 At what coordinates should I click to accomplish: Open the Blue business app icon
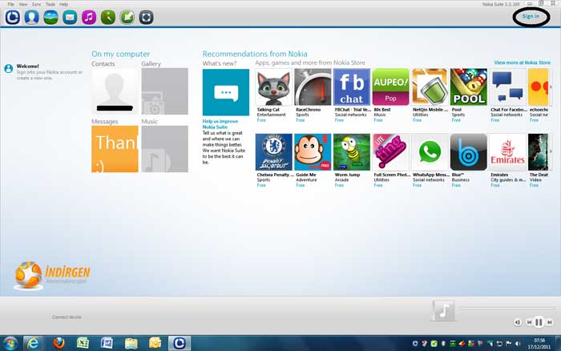point(469,152)
